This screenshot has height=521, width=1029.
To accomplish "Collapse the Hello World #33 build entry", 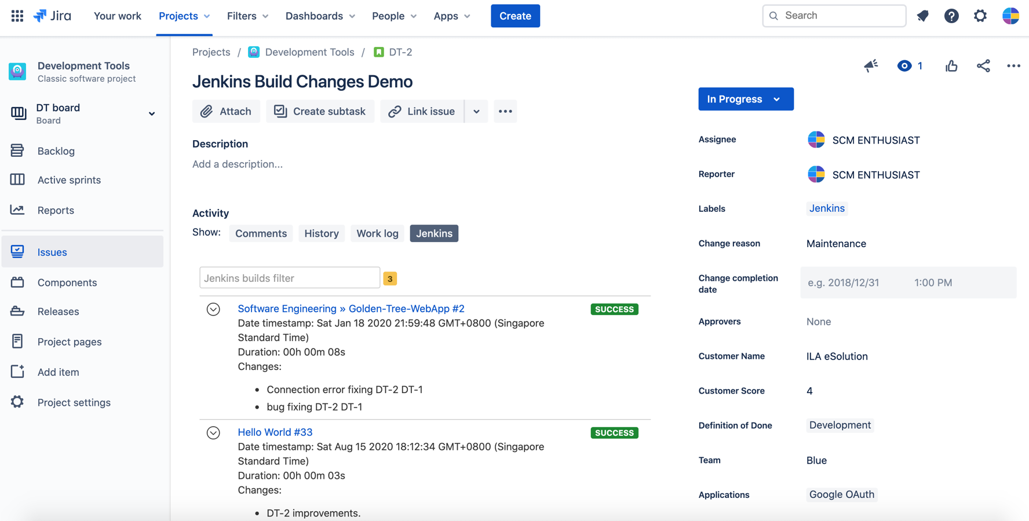I will [x=213, y=432].
